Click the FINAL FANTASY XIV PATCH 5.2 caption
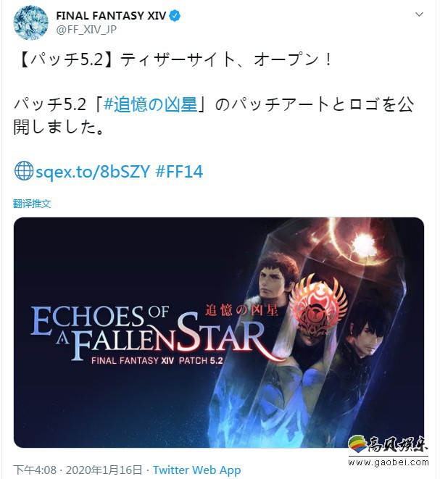Image resolution: width=440 pixels, height=479 pixels. (x=157, y=361)
